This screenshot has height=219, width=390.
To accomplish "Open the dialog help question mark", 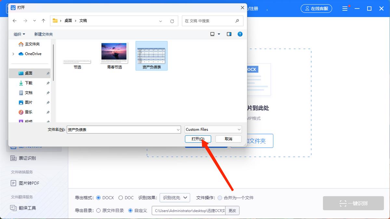I will coord(240,34).
